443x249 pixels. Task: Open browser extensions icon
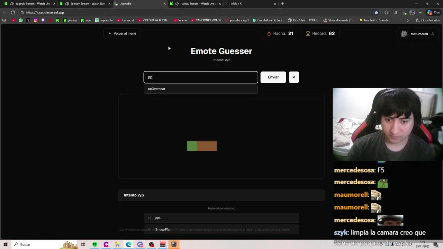pyautogui.click(x=386, y=12)
